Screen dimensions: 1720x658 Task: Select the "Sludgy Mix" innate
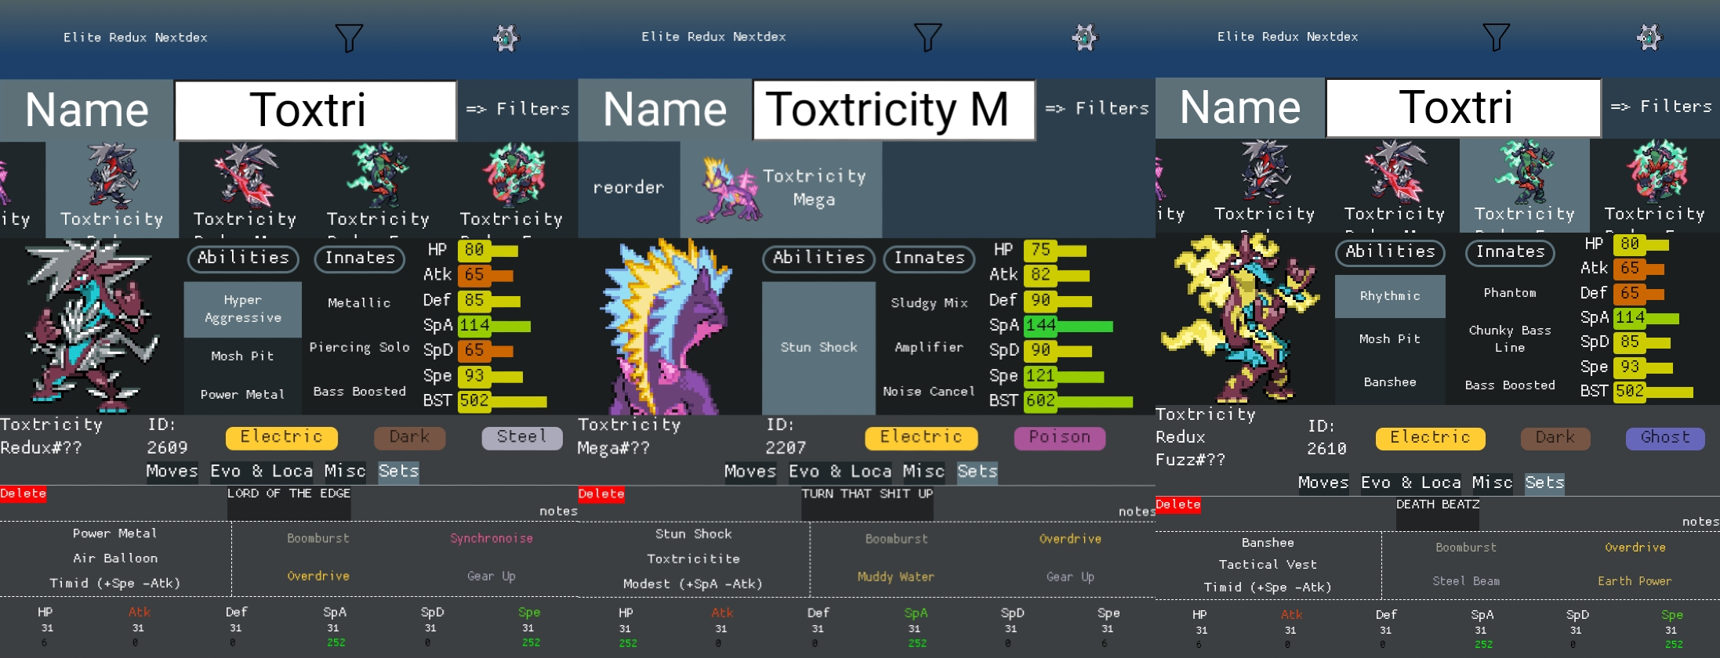click(x=929, y=303)
